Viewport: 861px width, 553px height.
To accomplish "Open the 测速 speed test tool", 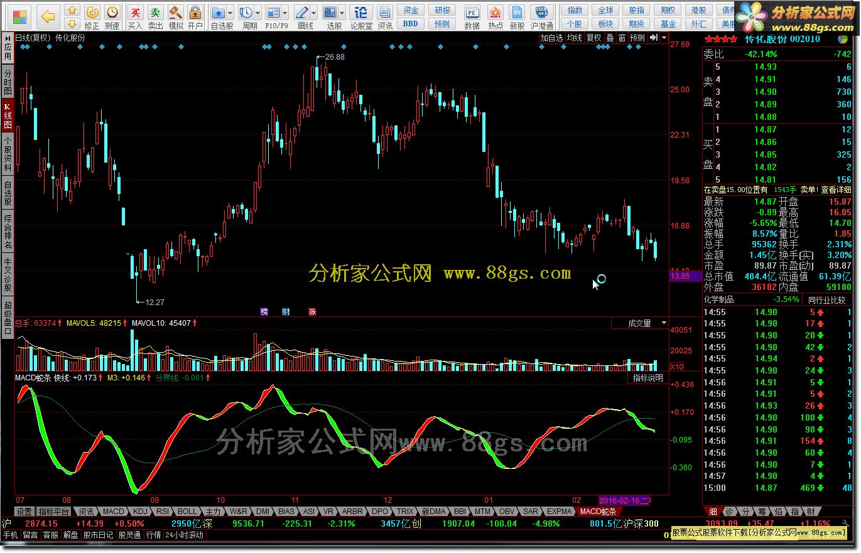I will 112,17.
